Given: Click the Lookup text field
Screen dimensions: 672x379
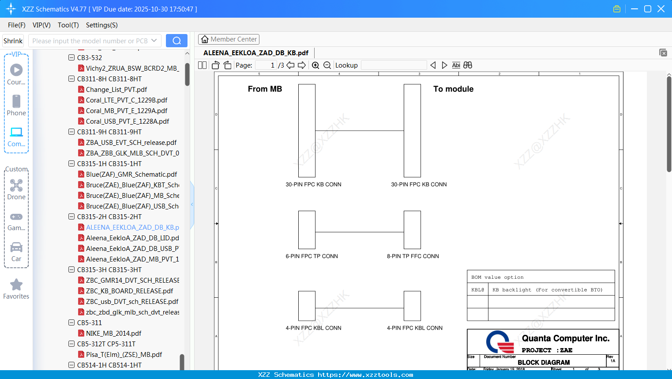Looking at the screenshot, I should 394,65.
